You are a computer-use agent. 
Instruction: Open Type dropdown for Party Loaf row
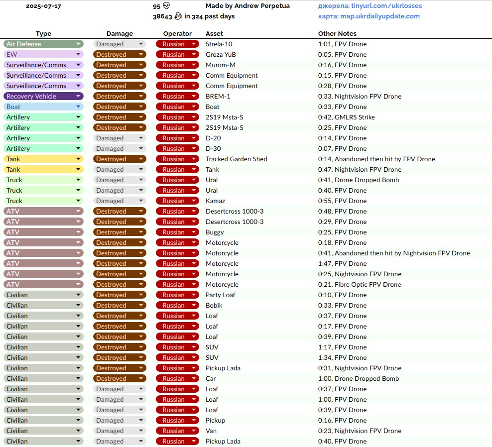[x=43, y=295]
